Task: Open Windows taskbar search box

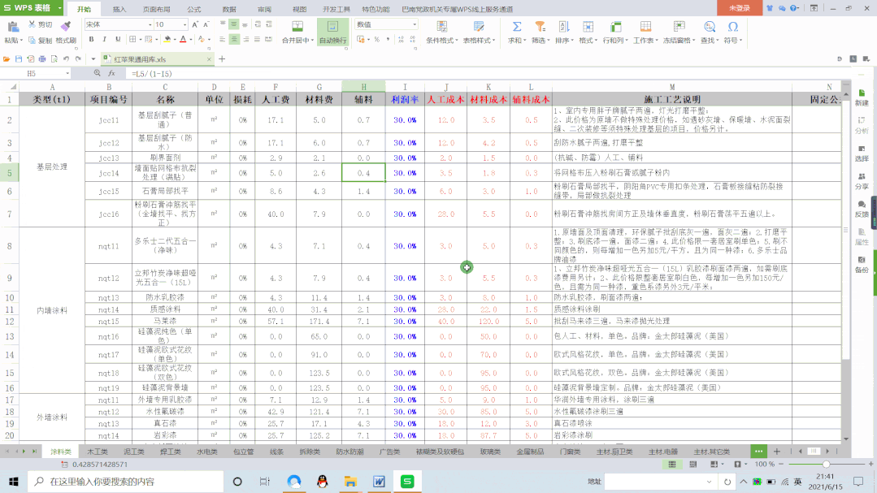Action: point(122,481)
